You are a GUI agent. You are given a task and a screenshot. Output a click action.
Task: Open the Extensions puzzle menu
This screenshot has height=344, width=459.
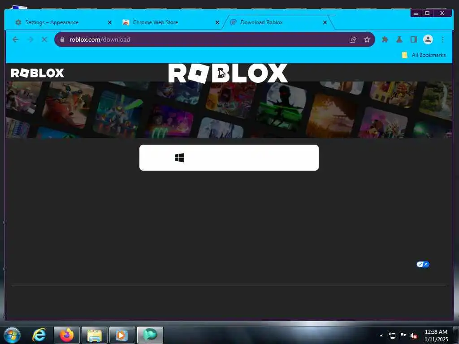click(x=385, y=39)
